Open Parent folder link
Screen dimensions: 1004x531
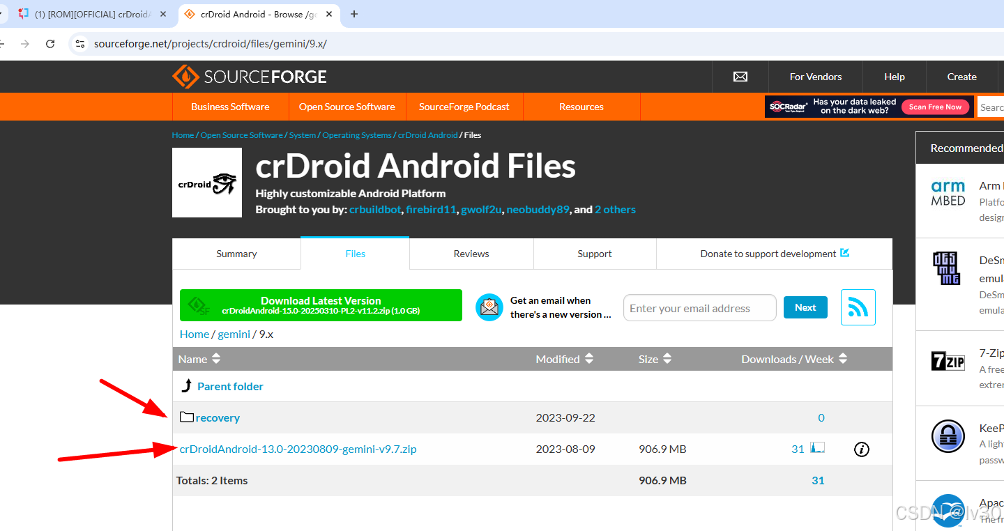pos(230,386)
